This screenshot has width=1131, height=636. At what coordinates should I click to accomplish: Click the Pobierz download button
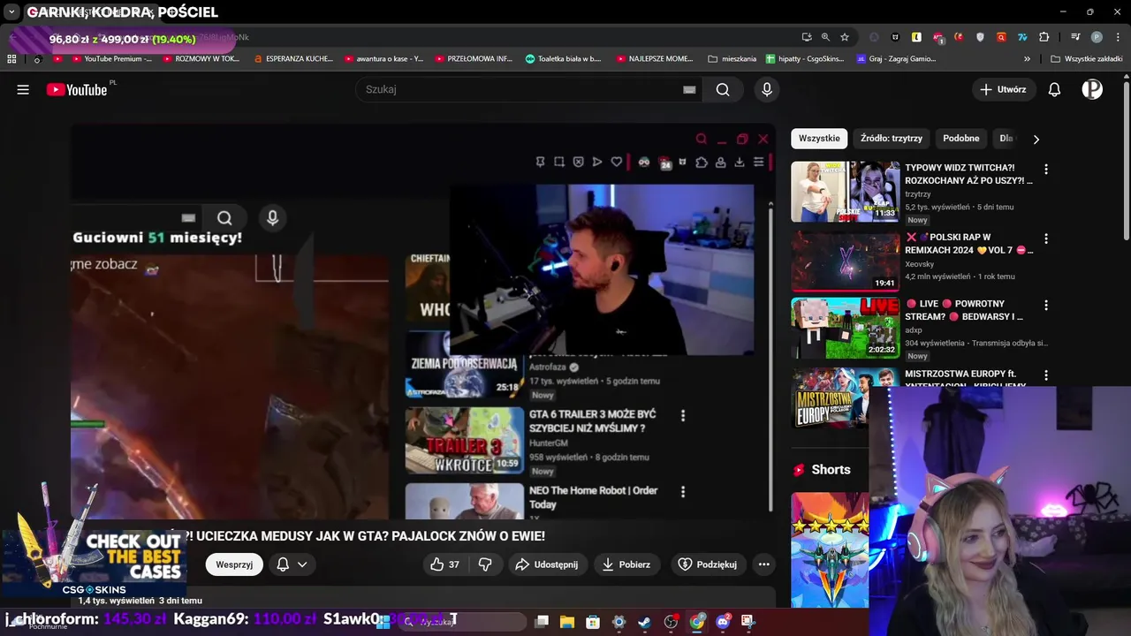(626, 564)
